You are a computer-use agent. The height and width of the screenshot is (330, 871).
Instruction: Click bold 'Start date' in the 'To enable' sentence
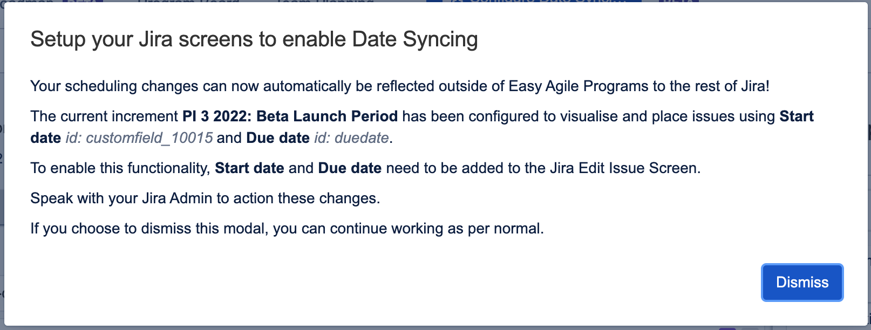[249, 168]
